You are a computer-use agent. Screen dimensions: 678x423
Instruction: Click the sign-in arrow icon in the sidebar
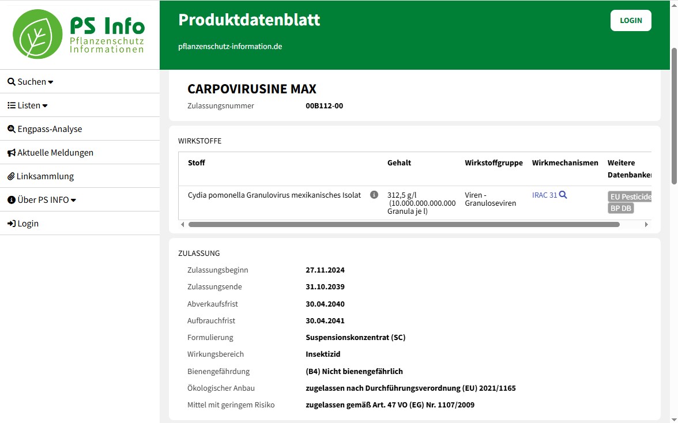point(11,224)
